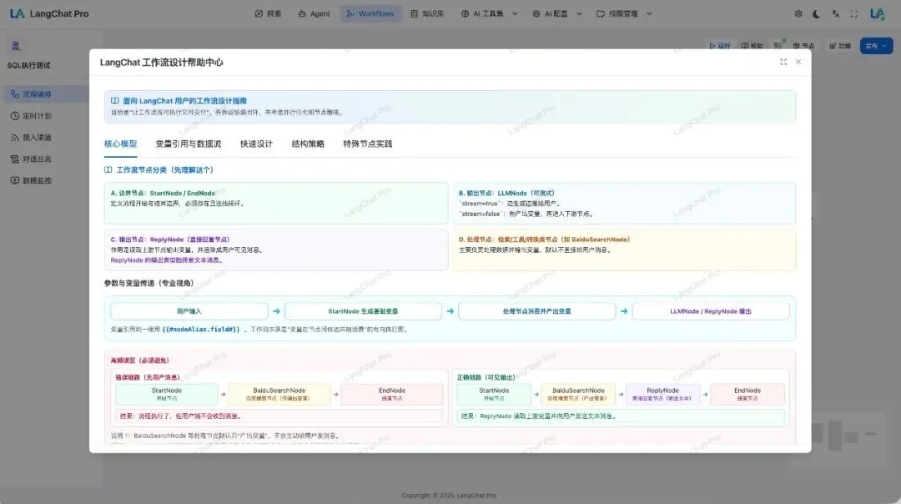Click the 参数与变量传递 section heading
Screen dimensions: 901x504
(148, 283)
